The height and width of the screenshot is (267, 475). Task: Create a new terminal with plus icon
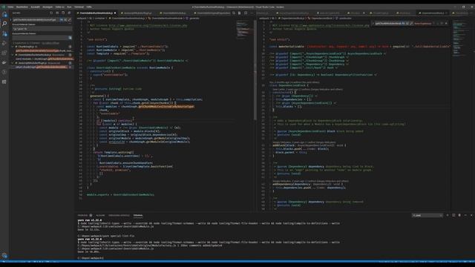448,215
